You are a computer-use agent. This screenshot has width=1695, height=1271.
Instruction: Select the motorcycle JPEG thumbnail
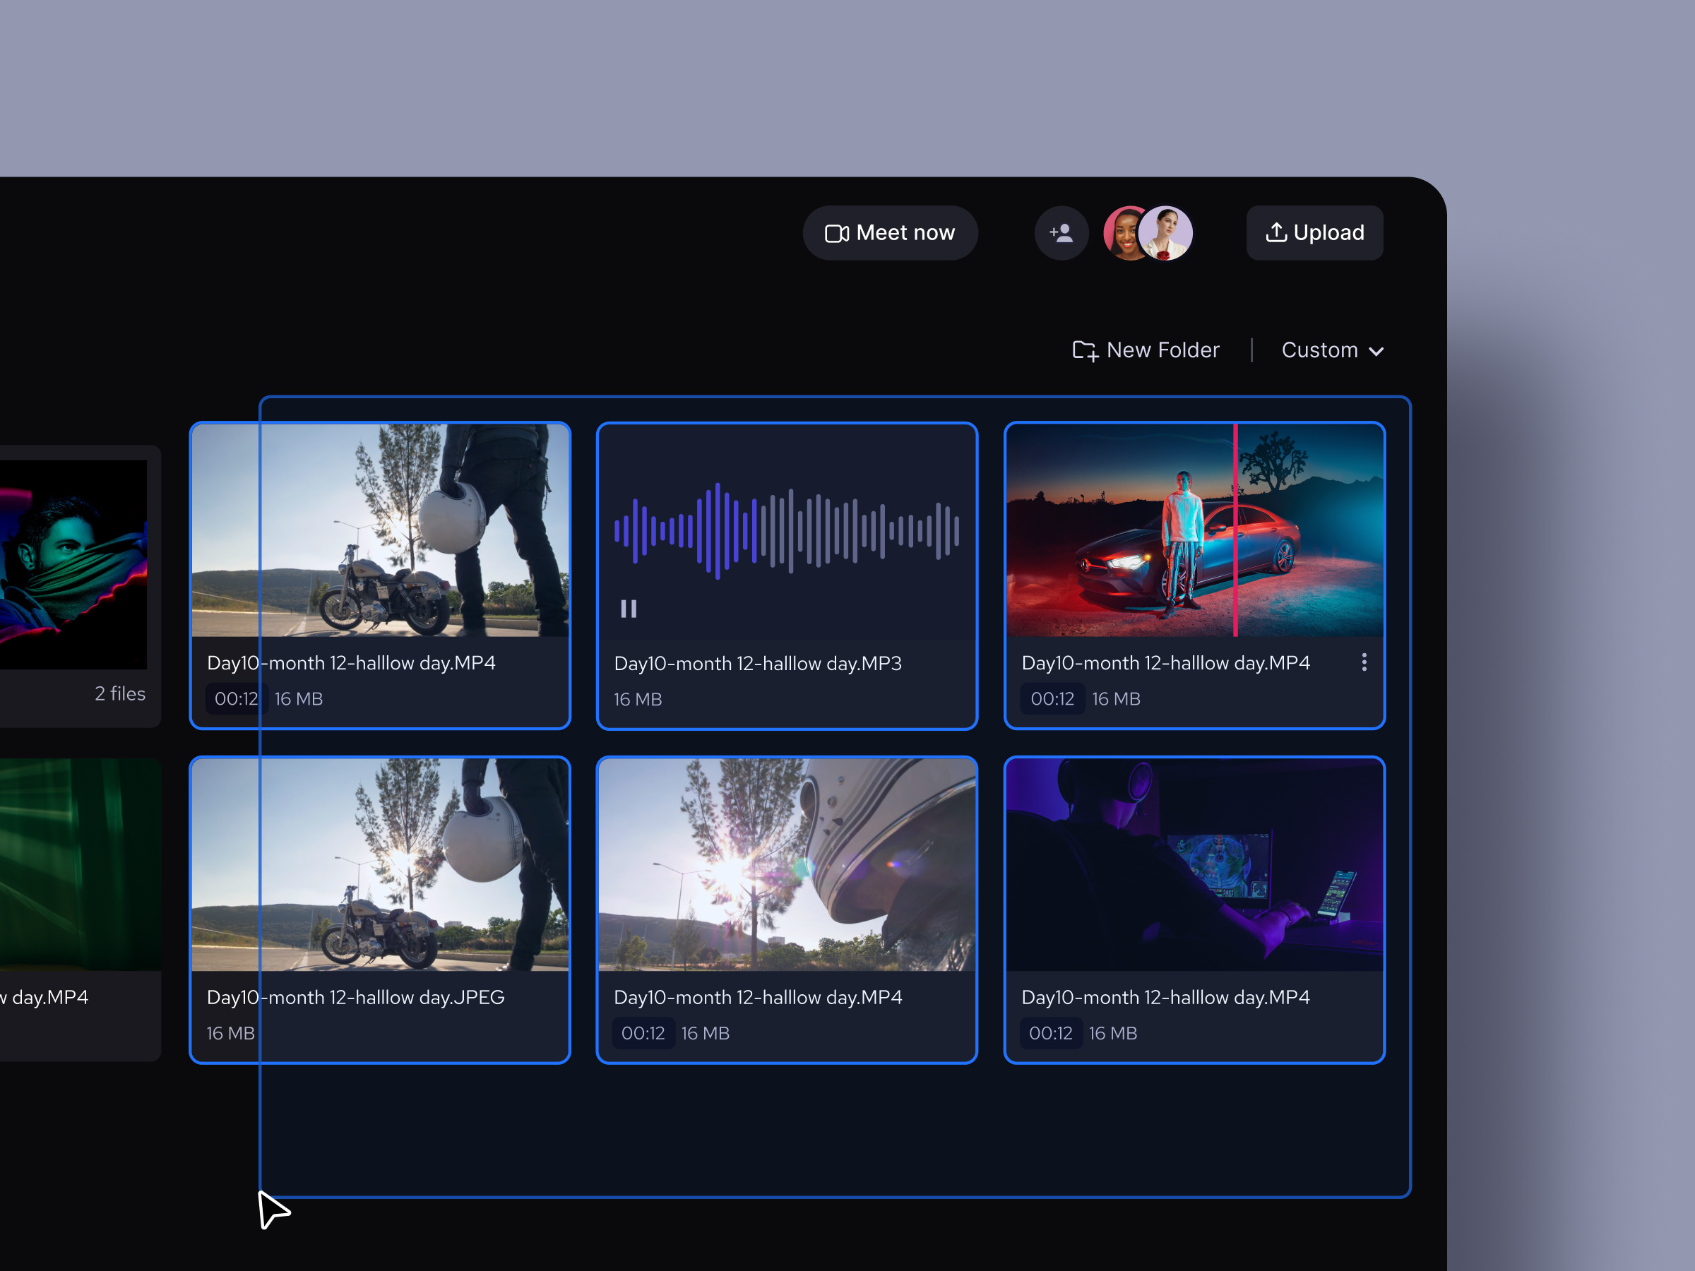(380, 864)
